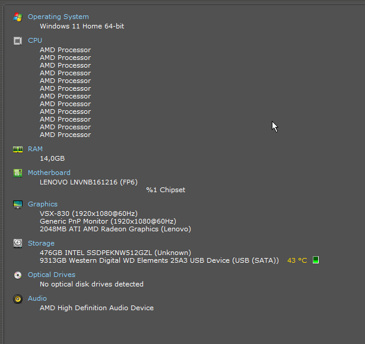
Task: Open the Optical Drives section link
Action: pyautogui.click(x=52, y=275)
